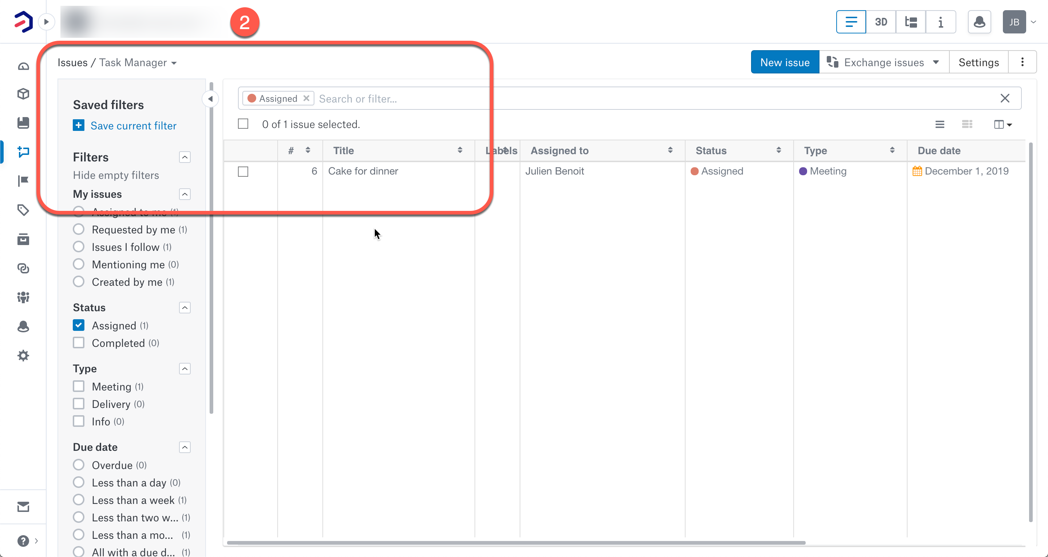
Task: Open the tags icon in the sidebar
Action: [x=23, y=210]
